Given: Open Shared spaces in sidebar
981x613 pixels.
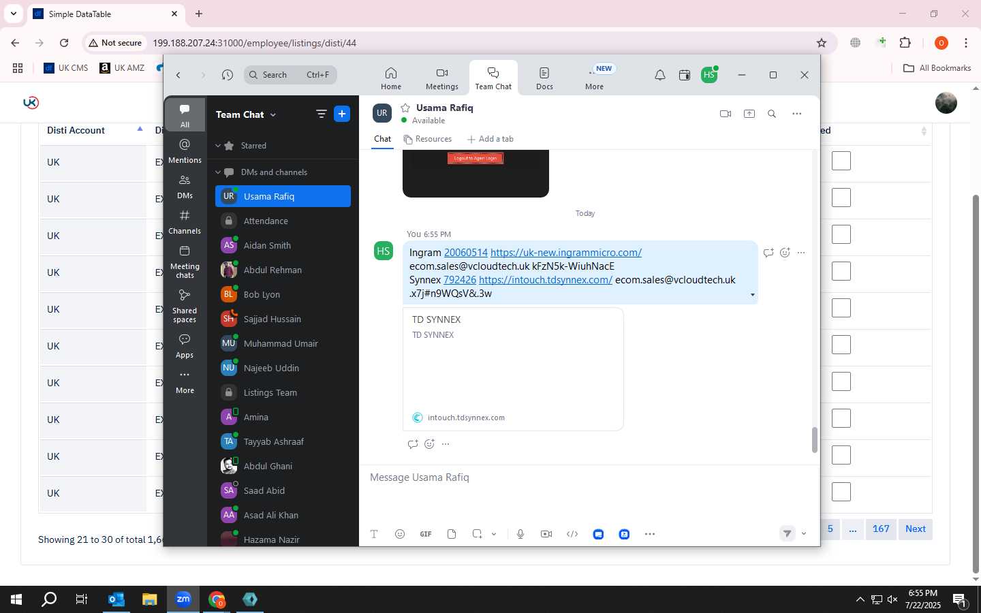Looking at the screenshot, I should 185,306.
